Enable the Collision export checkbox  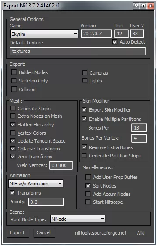[x=14, y=89]
